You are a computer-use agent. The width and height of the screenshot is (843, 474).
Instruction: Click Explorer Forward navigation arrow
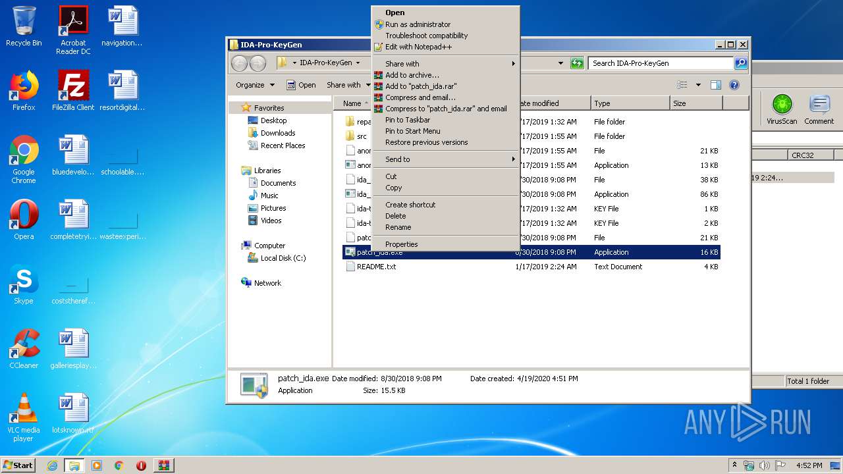(x=258, y=63)
